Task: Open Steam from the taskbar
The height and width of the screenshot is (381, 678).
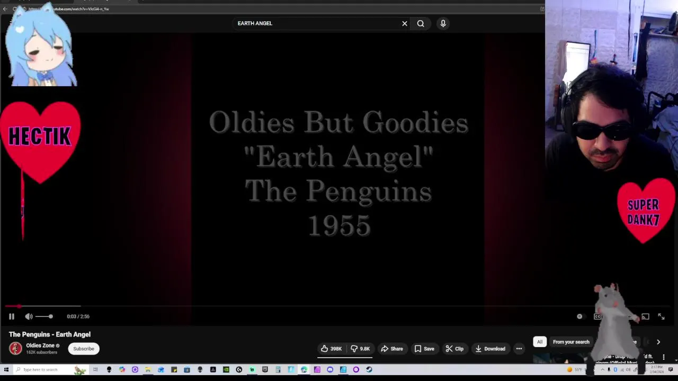Action: (x=369, y=369)
